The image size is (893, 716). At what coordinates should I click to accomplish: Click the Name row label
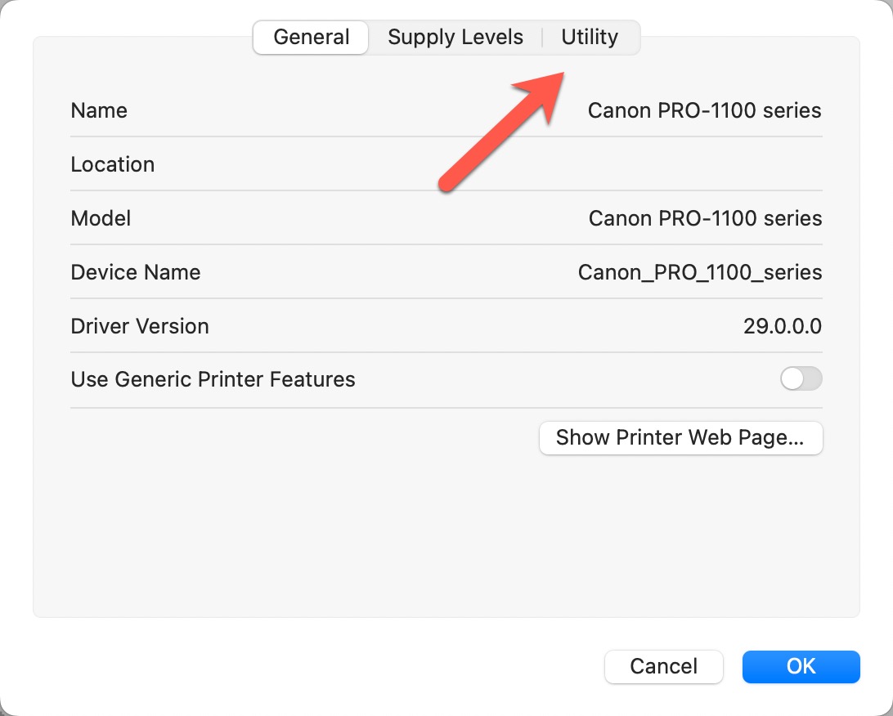[x=99, y=110]
